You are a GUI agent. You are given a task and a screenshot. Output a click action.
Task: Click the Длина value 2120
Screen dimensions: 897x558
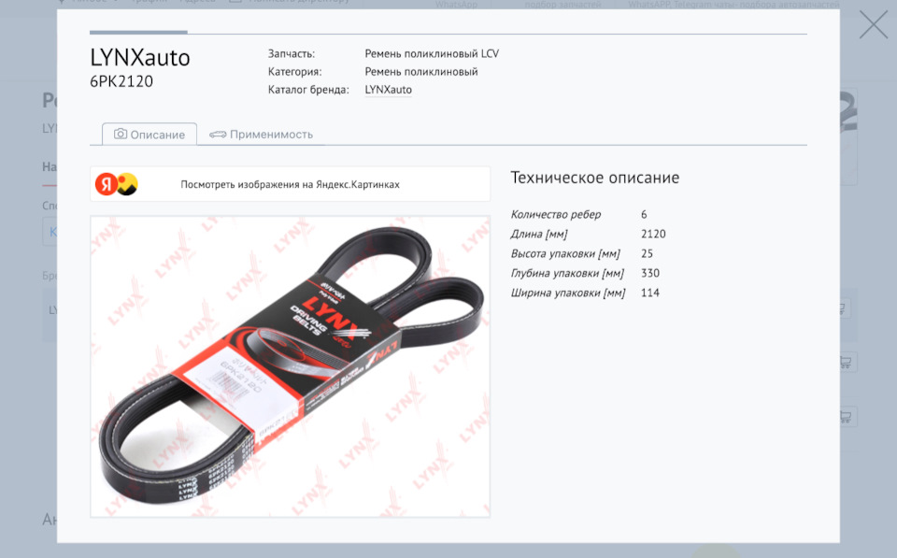coord(653,234)
